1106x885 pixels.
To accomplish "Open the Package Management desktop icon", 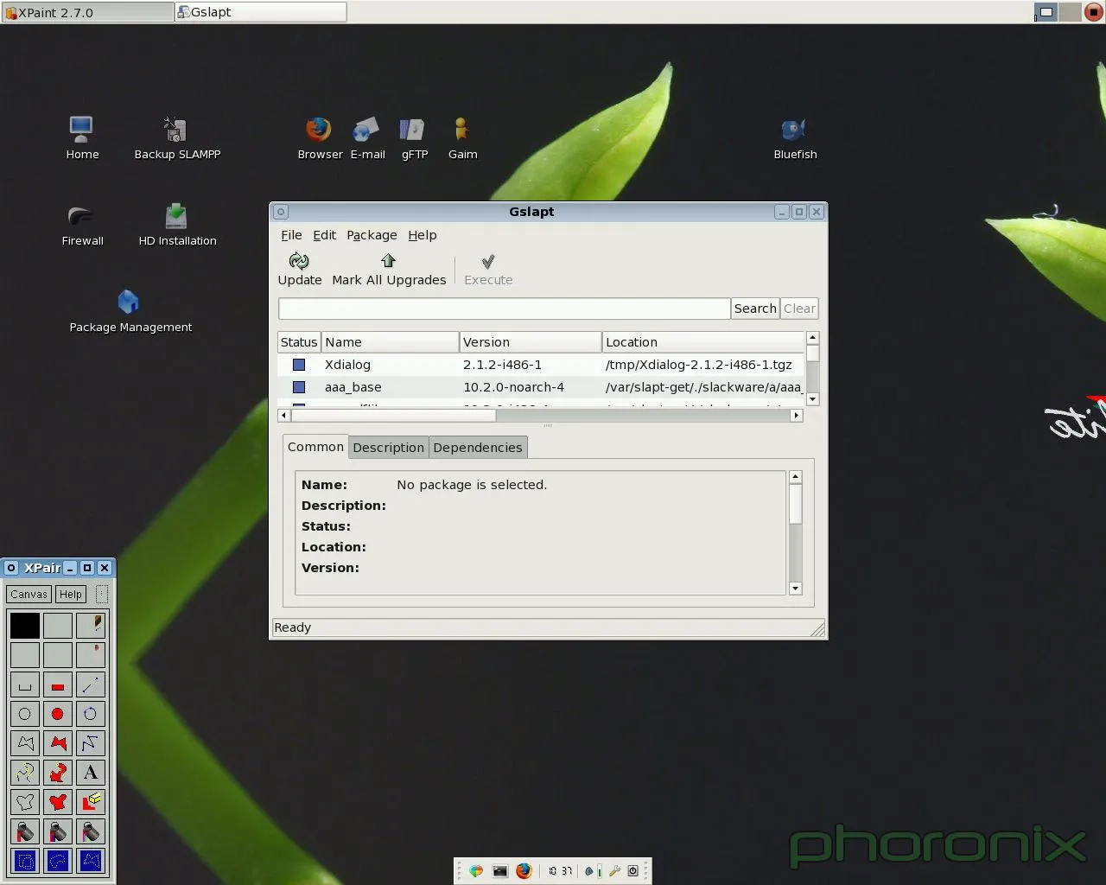I will 130,311.
